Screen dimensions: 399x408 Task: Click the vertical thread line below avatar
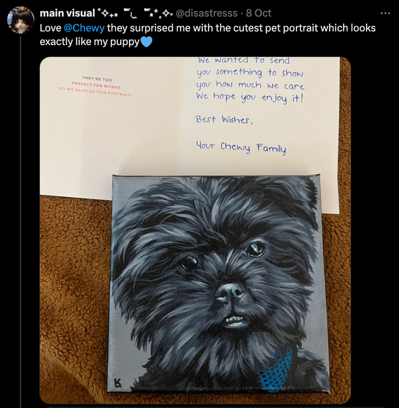coord(21,221)
